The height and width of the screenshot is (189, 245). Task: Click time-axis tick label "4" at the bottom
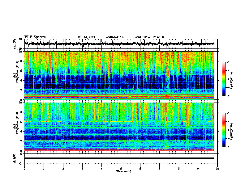[x=102, y=169]
